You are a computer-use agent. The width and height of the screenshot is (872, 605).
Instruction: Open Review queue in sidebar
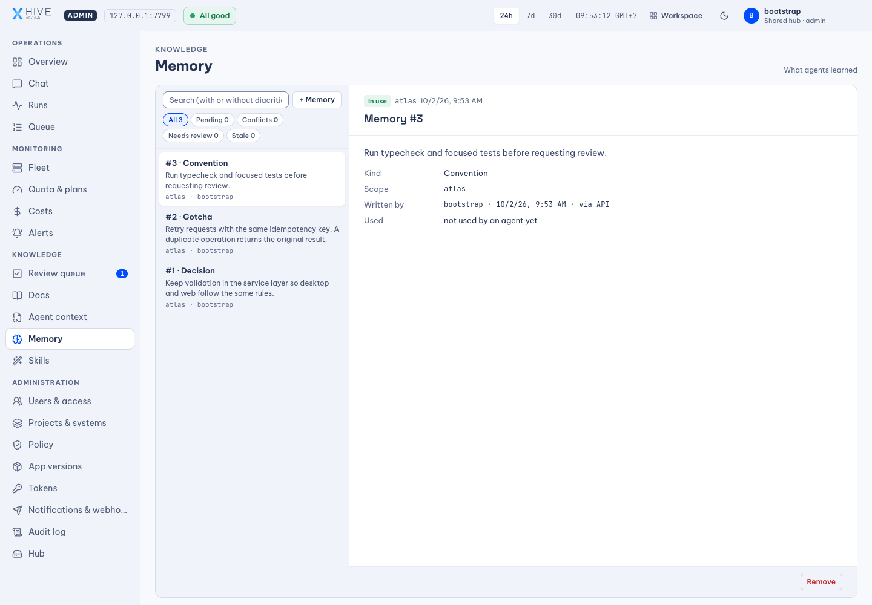pyautogui.click(x=70, y=273)
